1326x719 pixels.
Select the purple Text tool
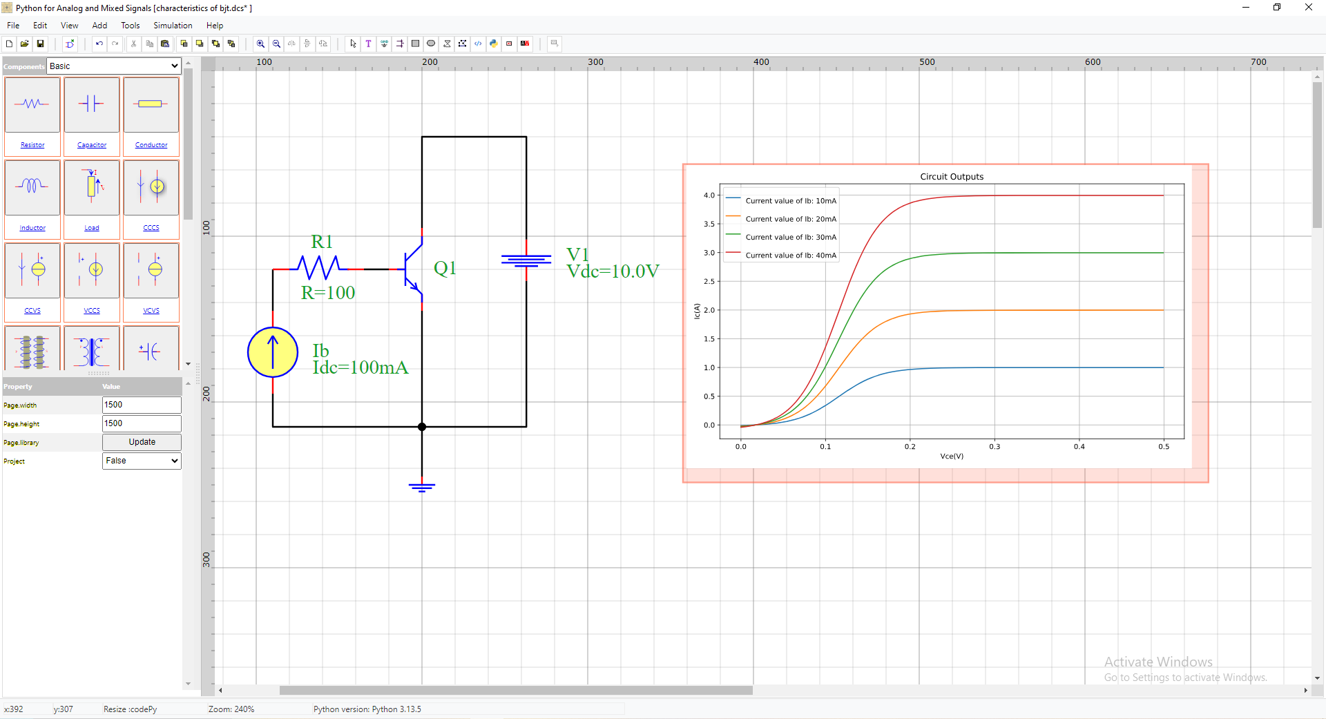point(369,44)
